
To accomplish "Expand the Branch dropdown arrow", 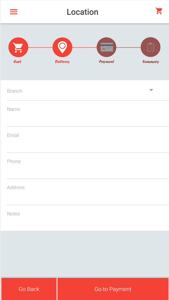I will (x=151, y=90).
